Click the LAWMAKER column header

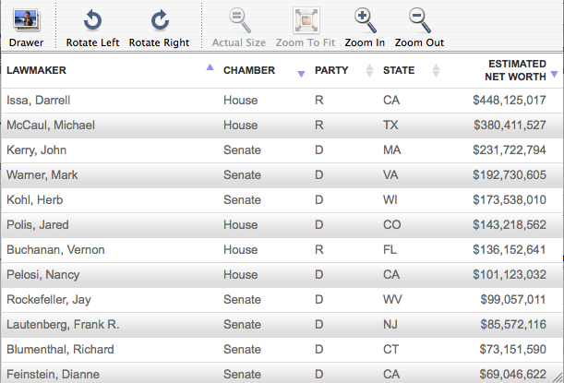click(37, 71)
